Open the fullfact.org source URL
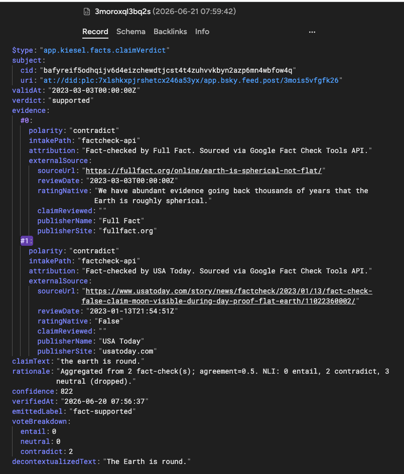Image resolution: width=404 pixels, height=474 pixels. pos(204,171)
